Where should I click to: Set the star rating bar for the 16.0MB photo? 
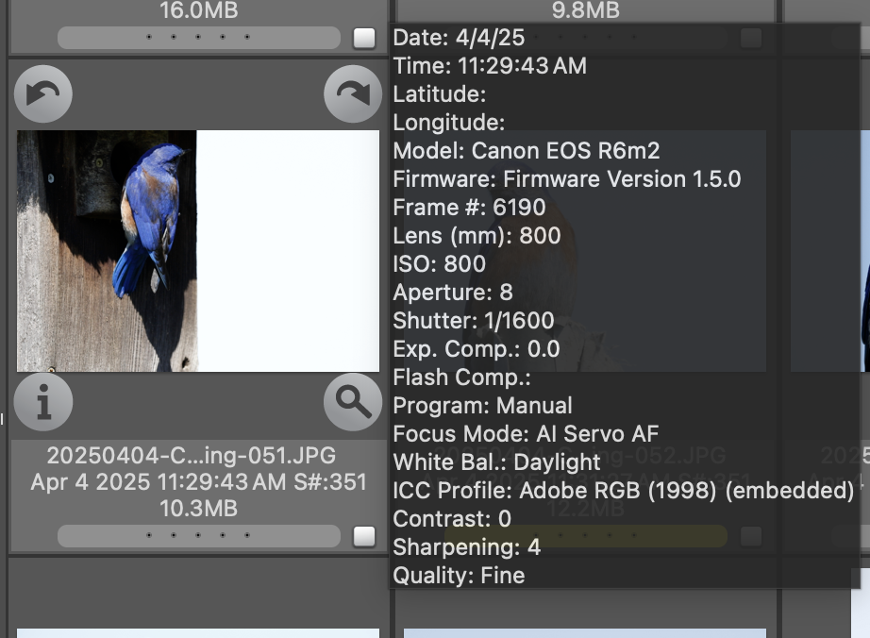pos(199,37)
